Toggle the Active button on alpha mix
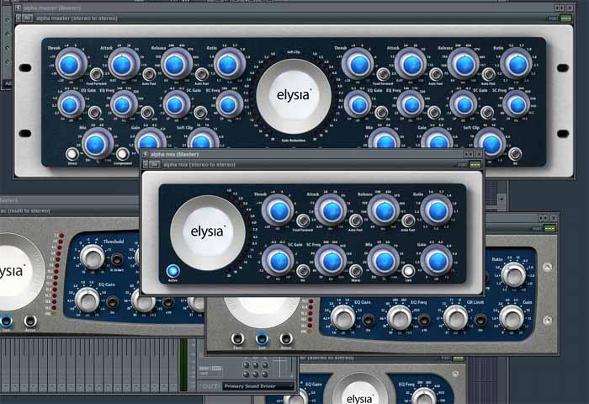 172,270
